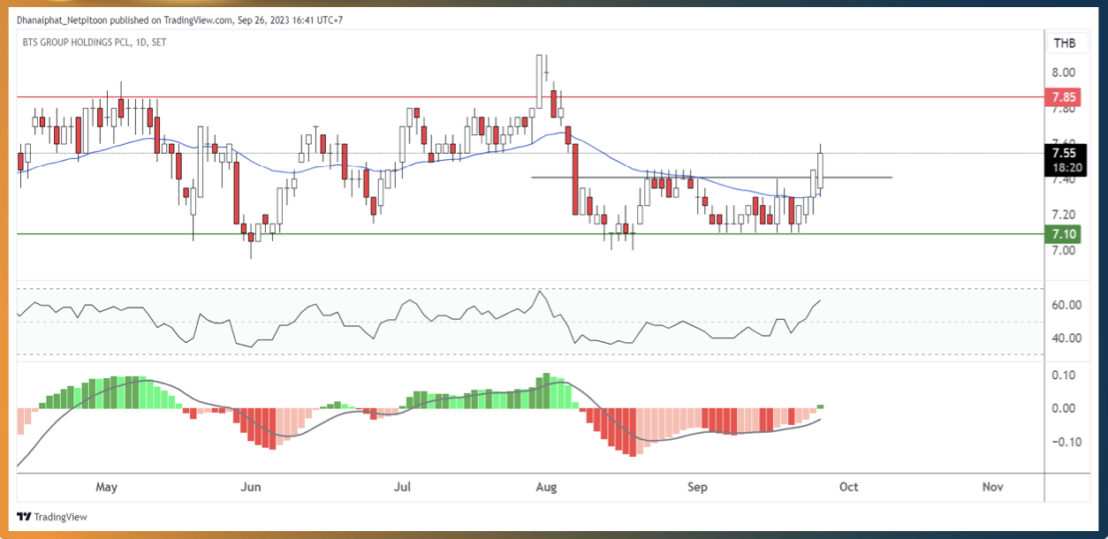Click the current price 7.55 label

click(x=1064, y=153)
